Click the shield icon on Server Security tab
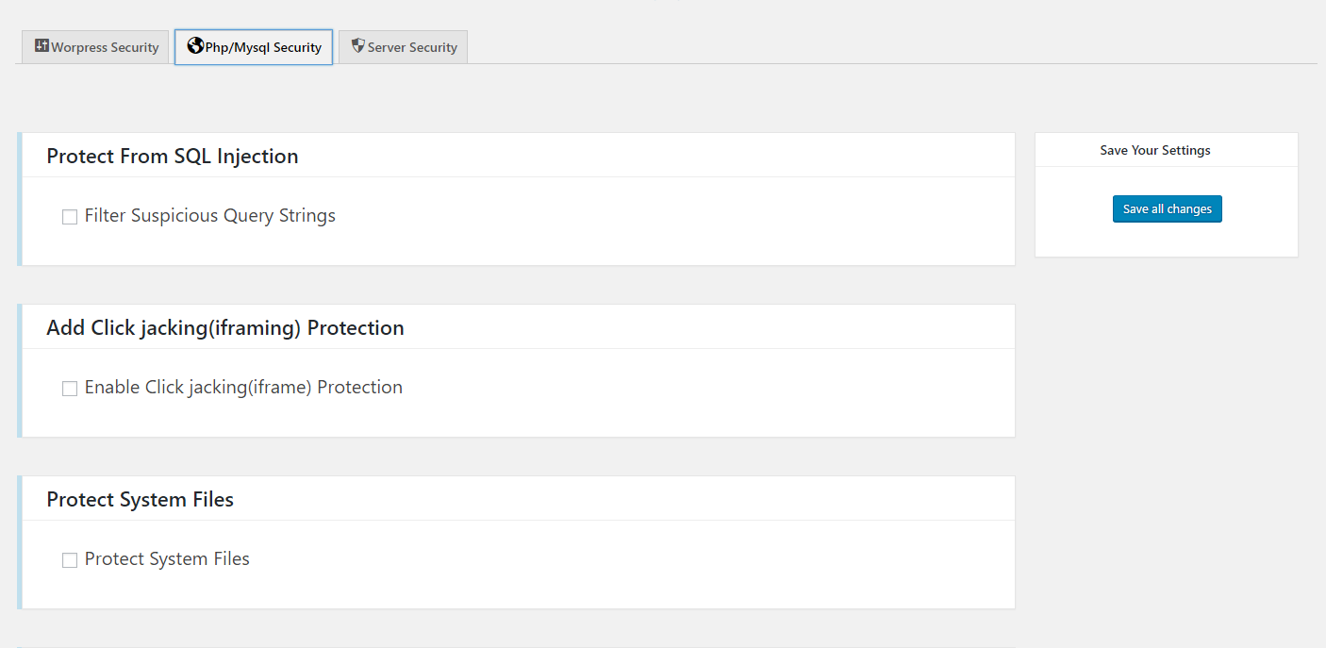Screen dimensions: 1326x648 click(x=357, y=45)
